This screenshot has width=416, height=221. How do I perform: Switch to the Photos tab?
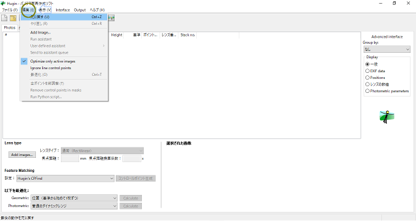(x=10, y=27)
